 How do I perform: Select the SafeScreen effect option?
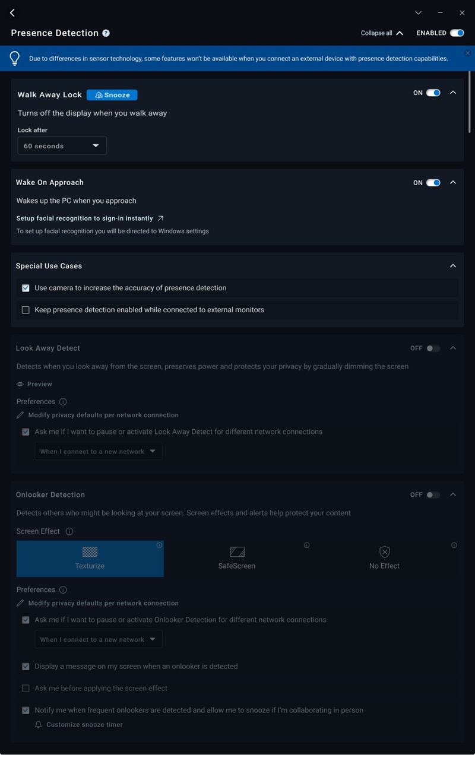tap(237, 558)
